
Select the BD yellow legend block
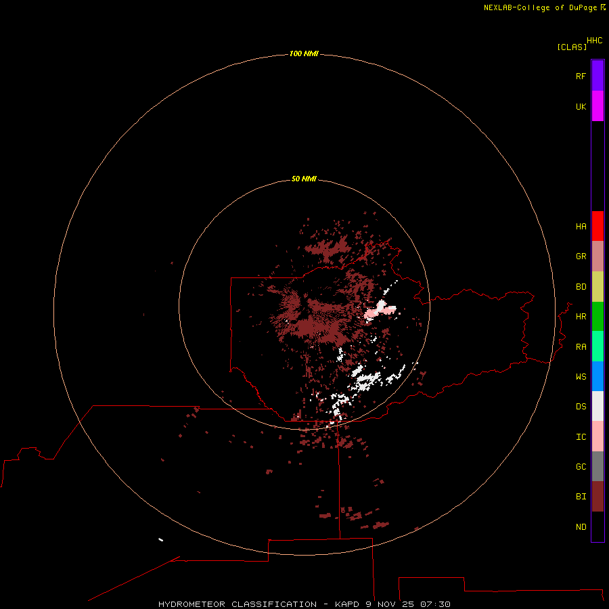tap(597, 287)
